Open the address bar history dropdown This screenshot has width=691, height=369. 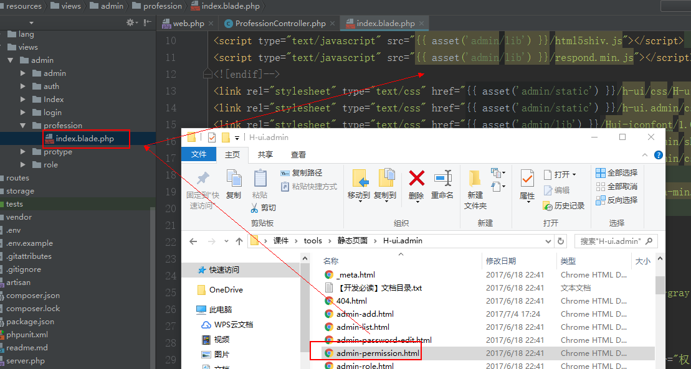pos(547,241)
